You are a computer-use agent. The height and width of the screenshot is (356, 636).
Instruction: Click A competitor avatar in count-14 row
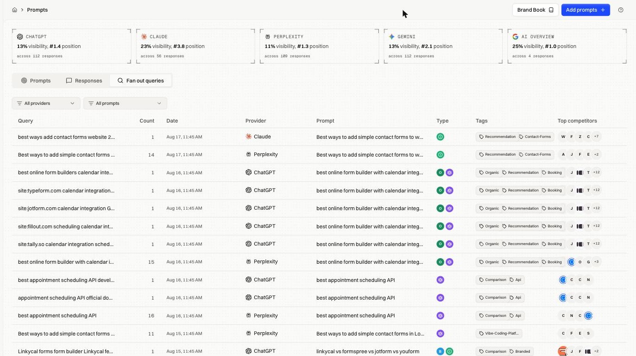coord(563,155)
